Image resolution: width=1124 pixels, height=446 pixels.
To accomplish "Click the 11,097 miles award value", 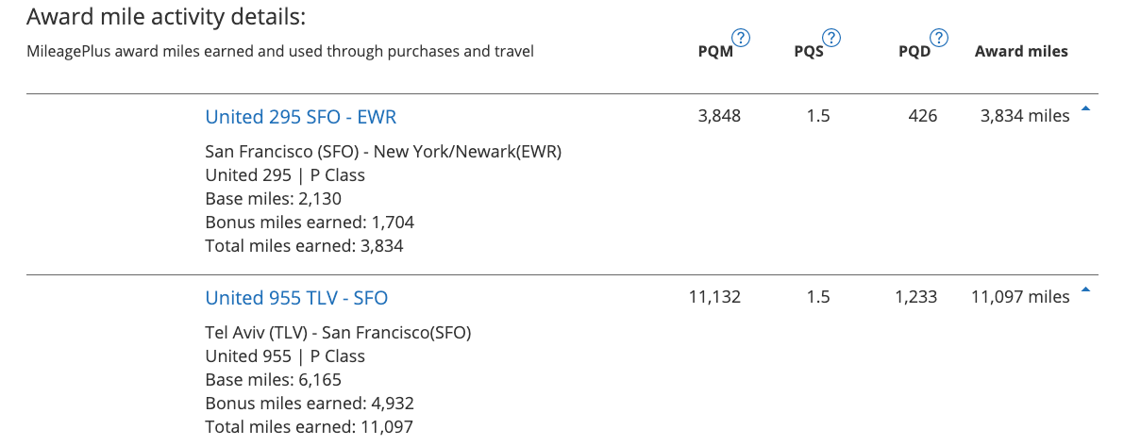I will 1020,297.
